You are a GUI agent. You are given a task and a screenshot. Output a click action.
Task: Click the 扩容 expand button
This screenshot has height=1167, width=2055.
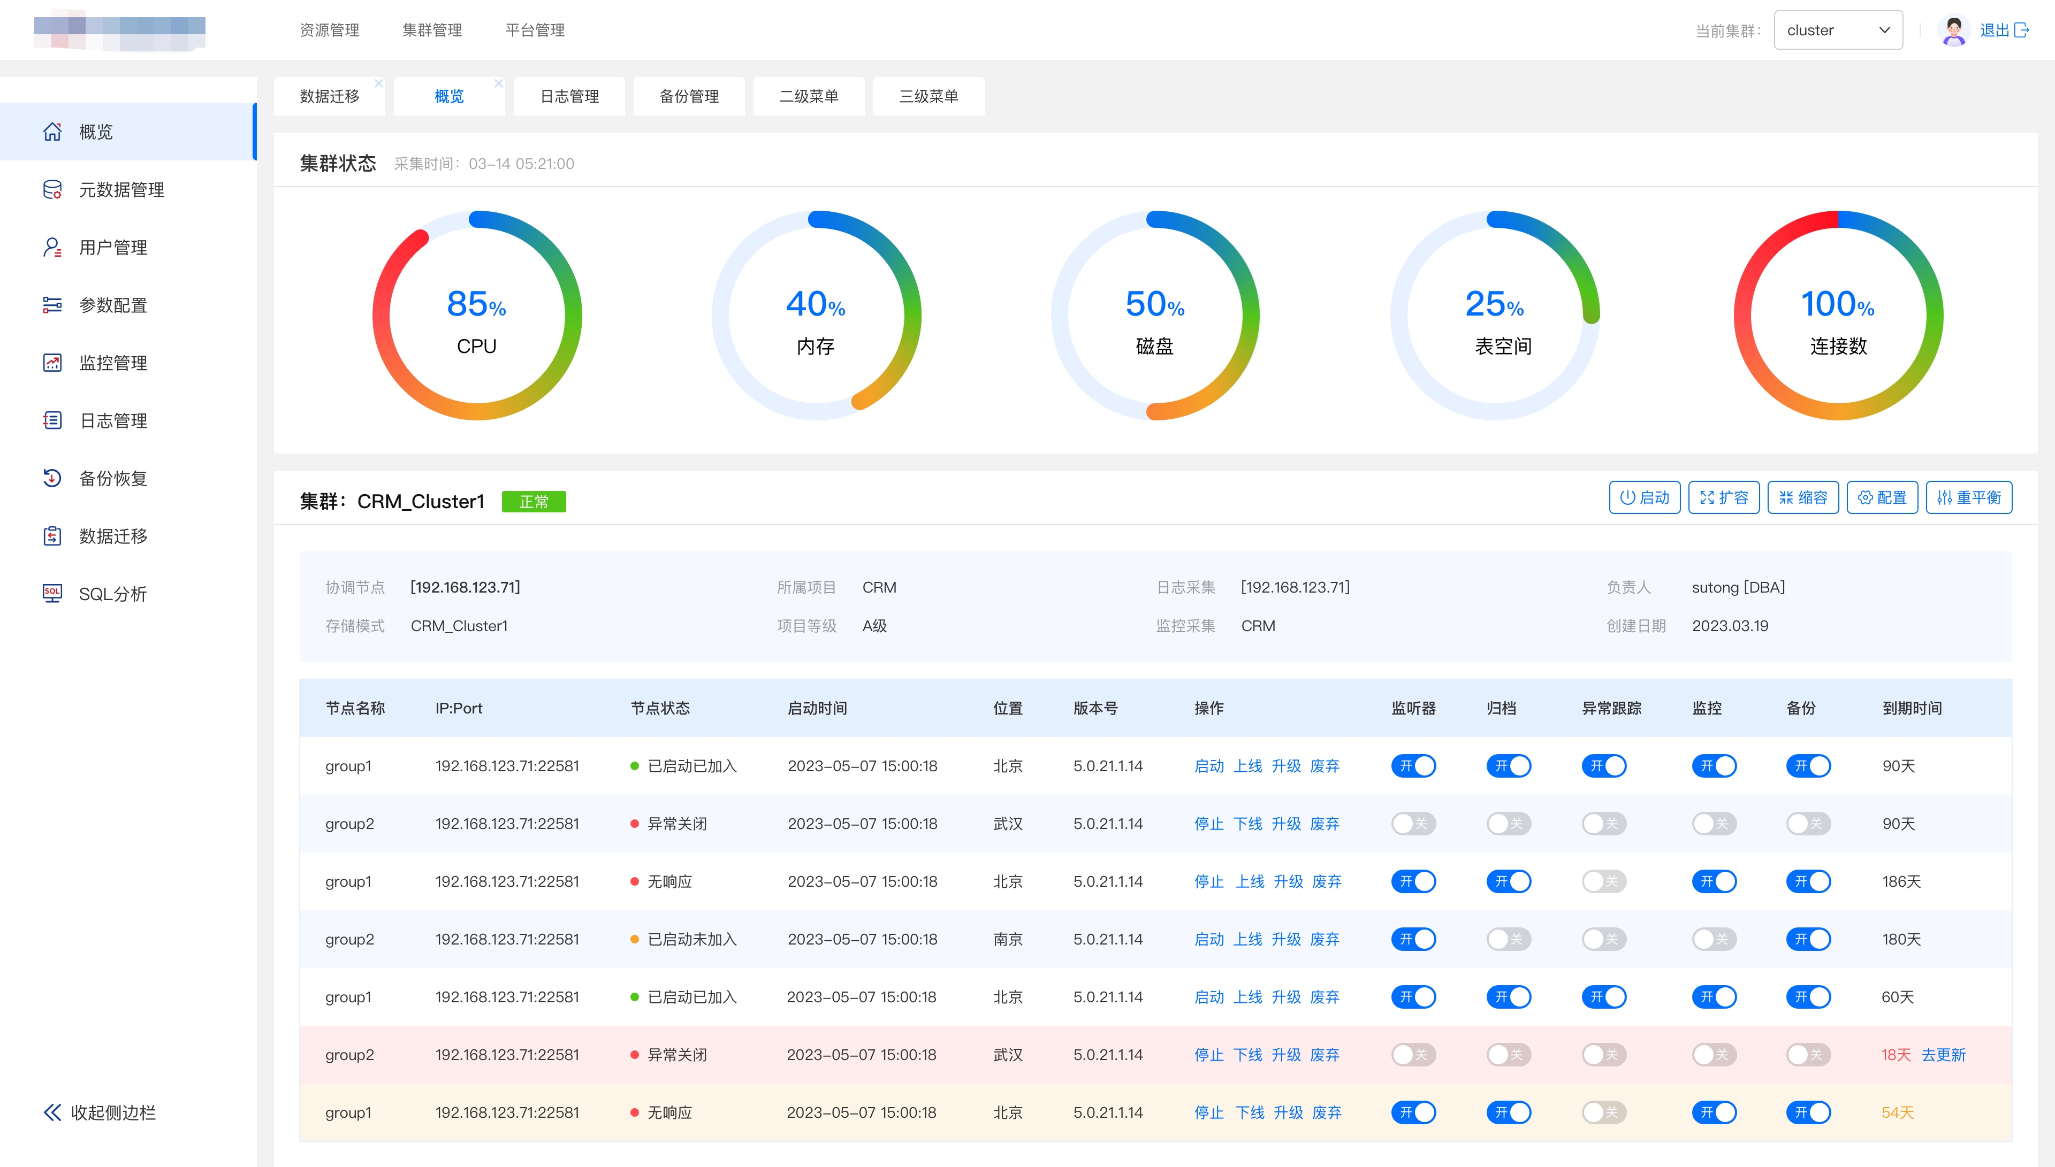pyautogui.click(x=1724, y=498)
